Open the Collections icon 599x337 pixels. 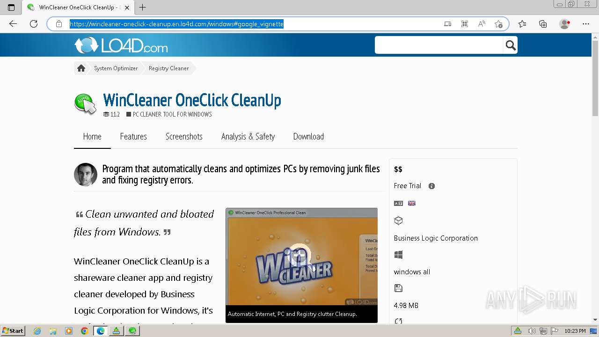[543, 24]
